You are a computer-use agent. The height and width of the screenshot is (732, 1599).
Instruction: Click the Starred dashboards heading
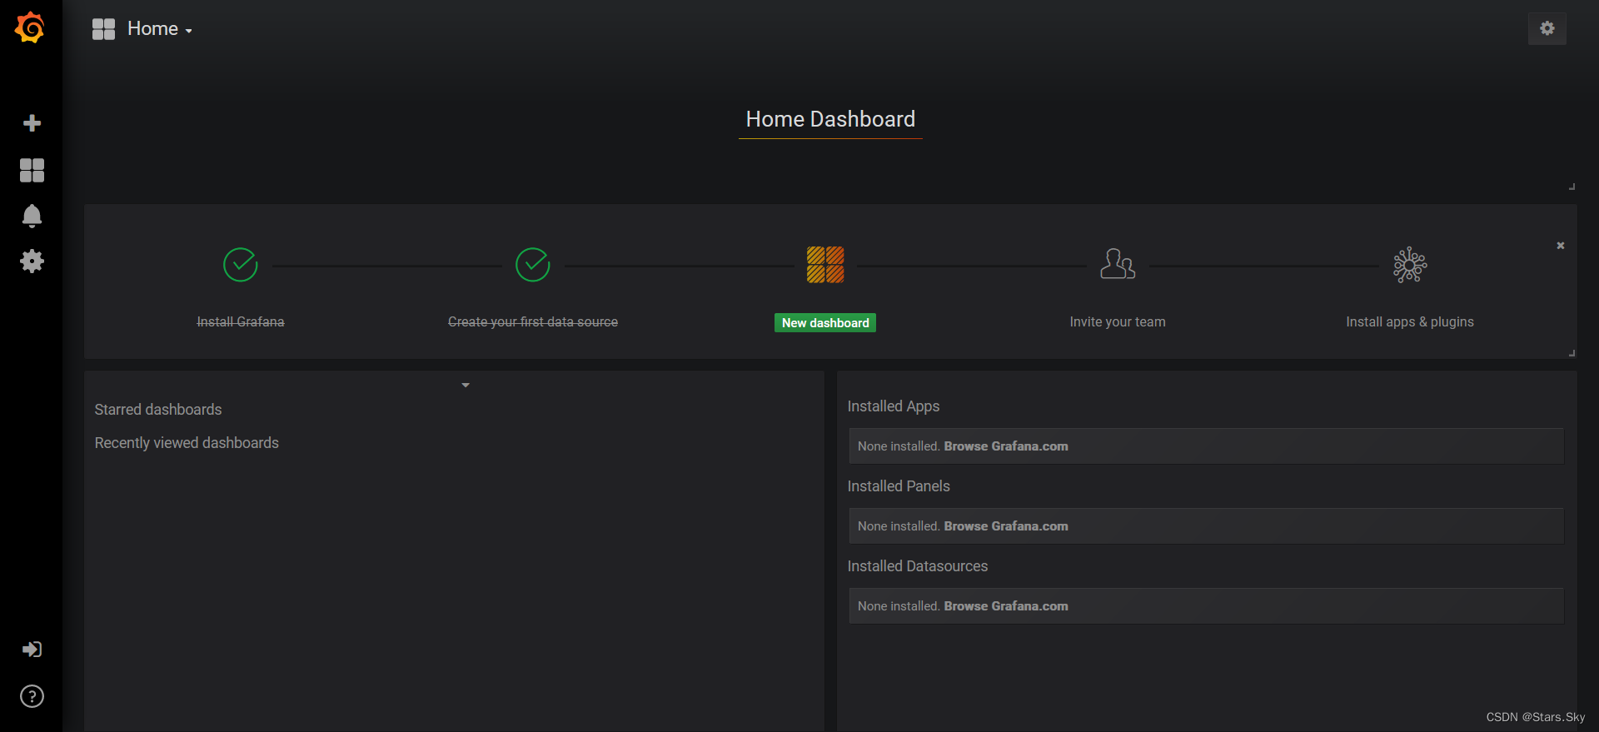[158, 410]
